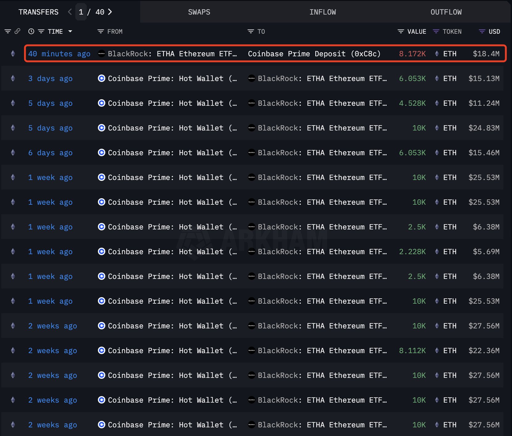Open the '6 days ago' transaction link

pyautogui.click(x=50, y=153)
